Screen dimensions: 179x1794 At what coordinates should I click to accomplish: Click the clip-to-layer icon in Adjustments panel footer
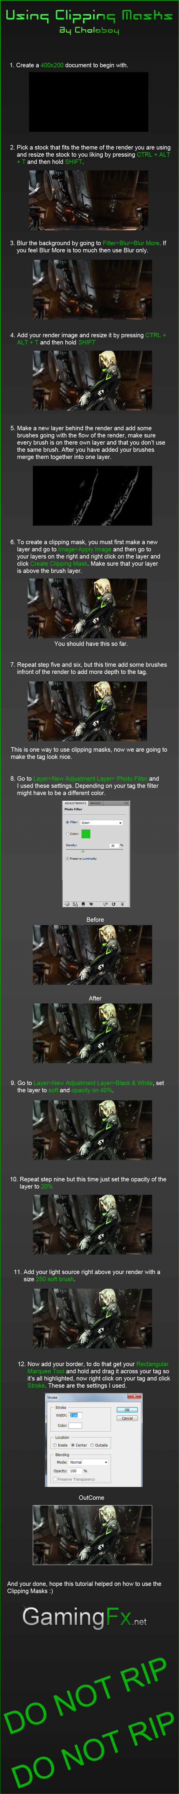click(83, 904)
